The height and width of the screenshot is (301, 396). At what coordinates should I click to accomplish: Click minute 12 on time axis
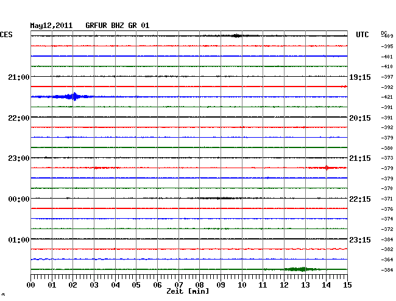[284, 285]
